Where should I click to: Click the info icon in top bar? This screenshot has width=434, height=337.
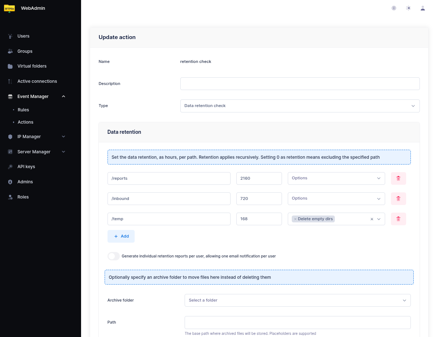[394, 8]
